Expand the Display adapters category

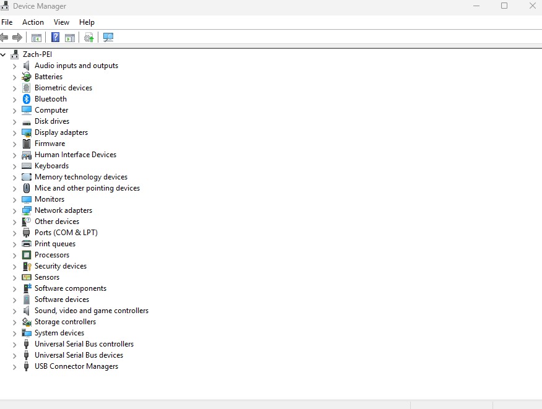(x=14, y=133)
